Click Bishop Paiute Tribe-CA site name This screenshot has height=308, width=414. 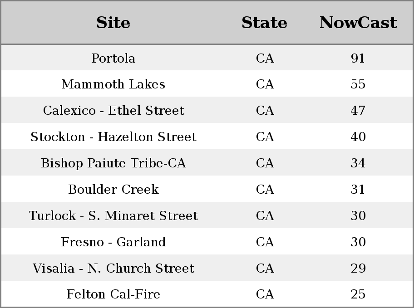pos(113,163)
